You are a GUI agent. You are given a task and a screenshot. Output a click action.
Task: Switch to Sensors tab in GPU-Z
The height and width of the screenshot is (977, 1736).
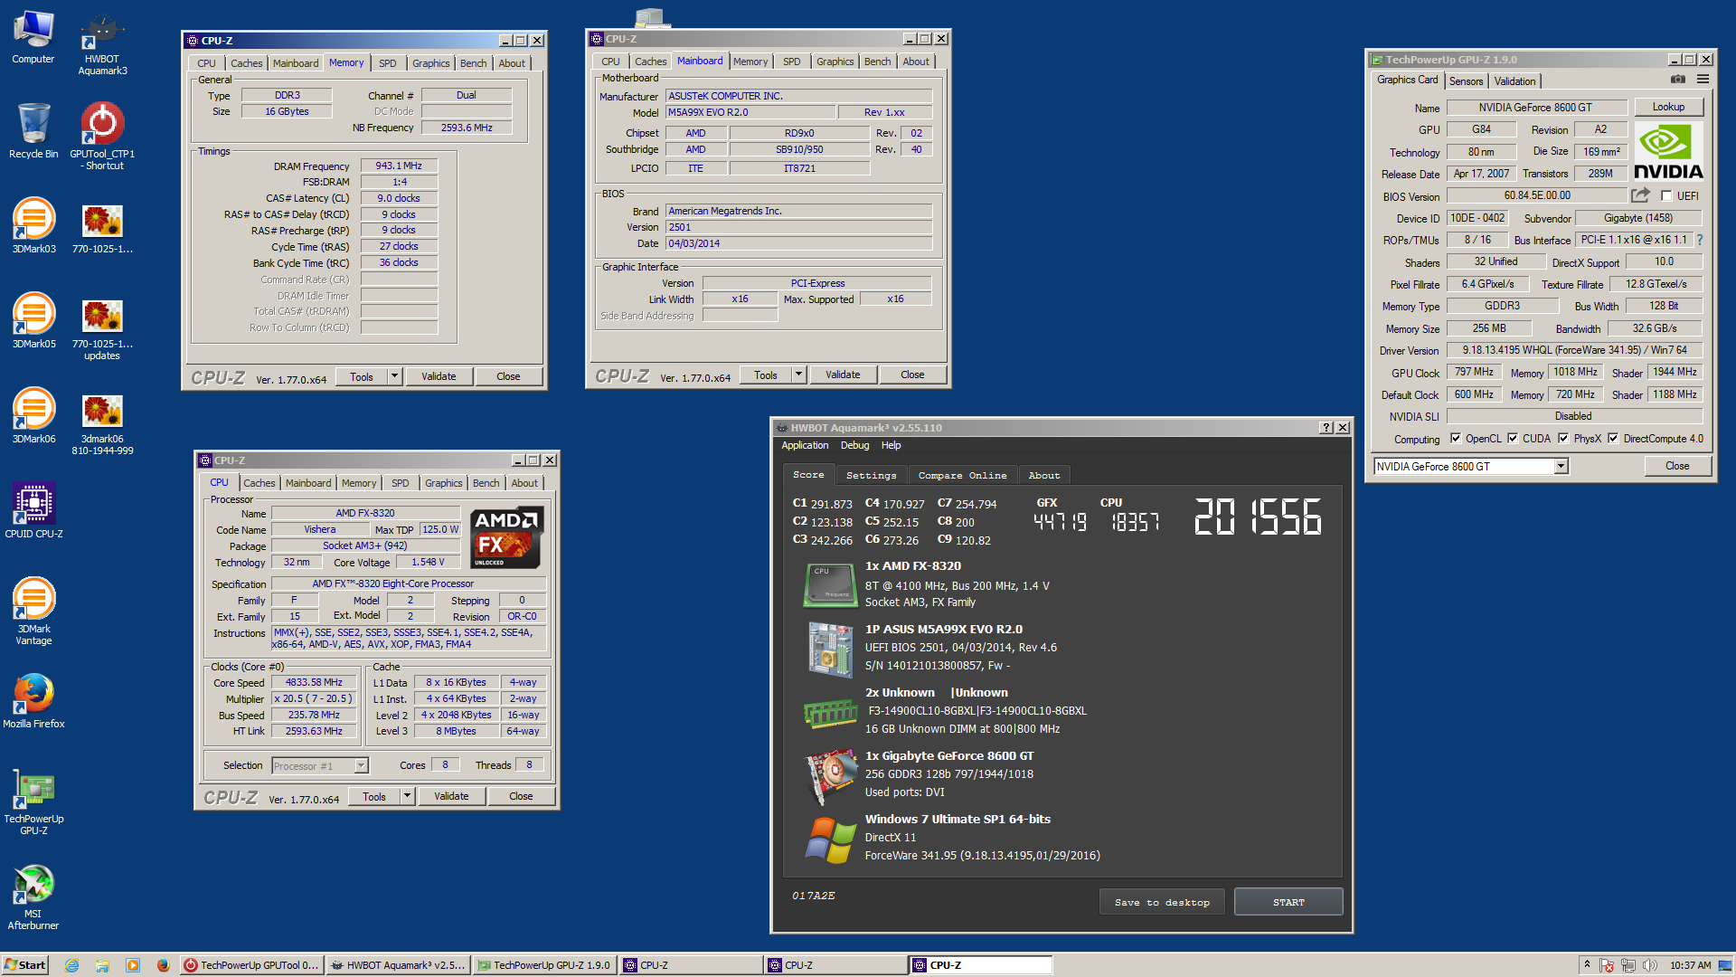click(x=1466, y=81)
